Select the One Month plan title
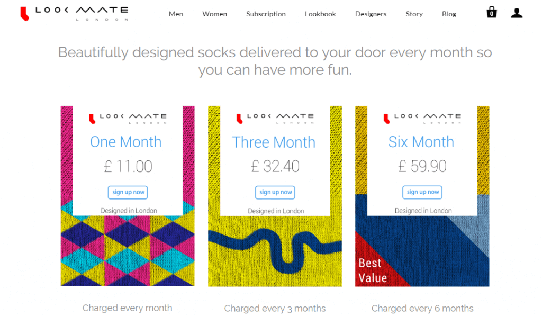The image size is (542, 316). click(126, 142)
